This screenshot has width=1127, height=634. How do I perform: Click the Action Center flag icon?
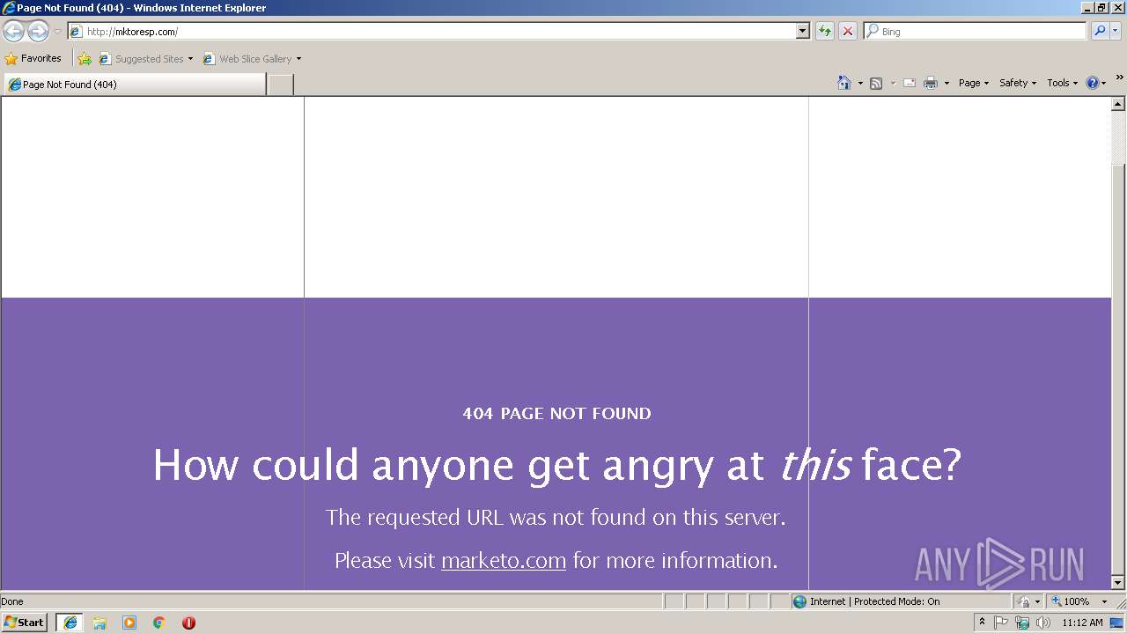pyautogui.click(x=1002, y=623)
